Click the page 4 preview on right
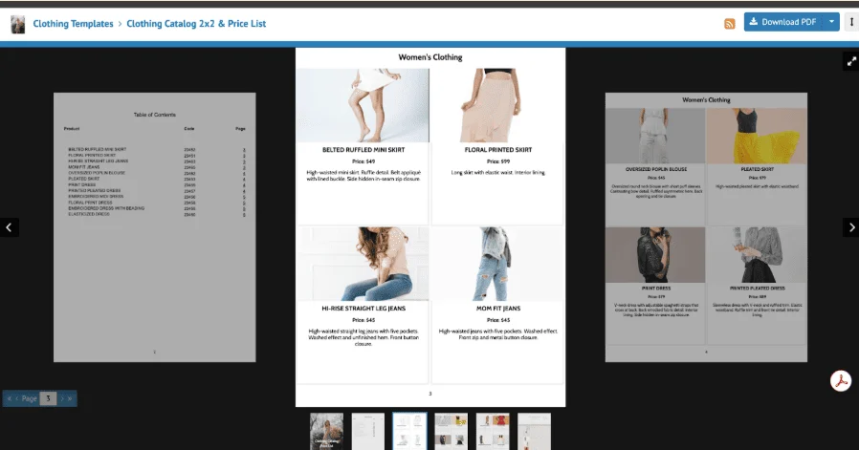Image resolution: width=859 pixels, height=450 pixels. (x=706, y=227)
